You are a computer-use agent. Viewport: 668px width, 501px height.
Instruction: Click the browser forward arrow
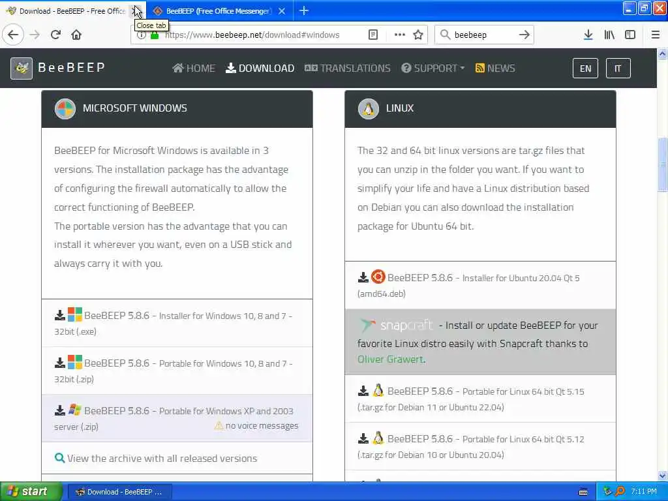pos(35,35)
